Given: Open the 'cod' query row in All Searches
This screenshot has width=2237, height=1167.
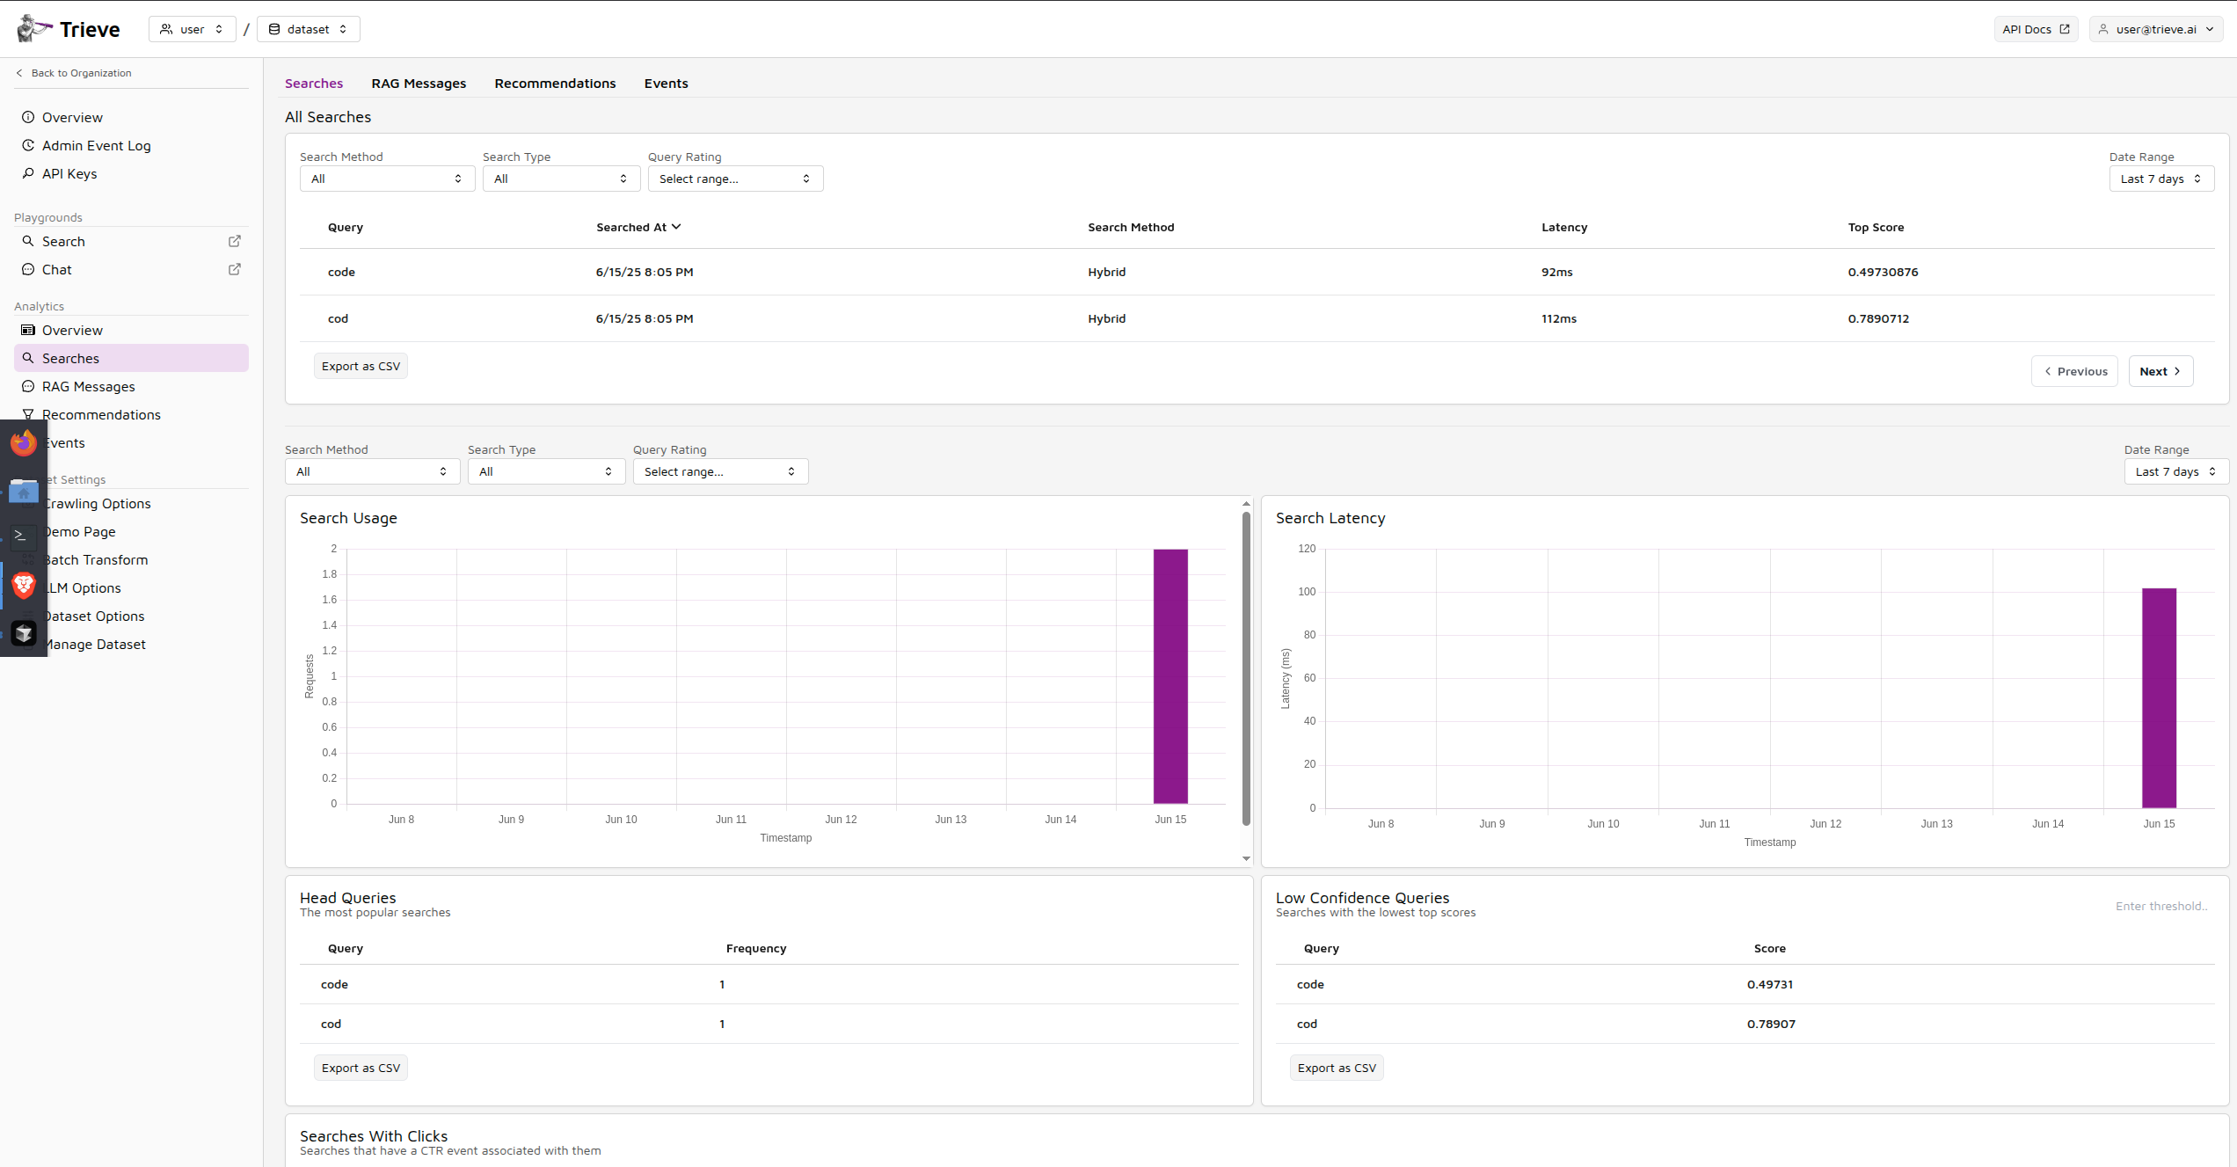Looking at the screenshot, I should (1257, 318).
